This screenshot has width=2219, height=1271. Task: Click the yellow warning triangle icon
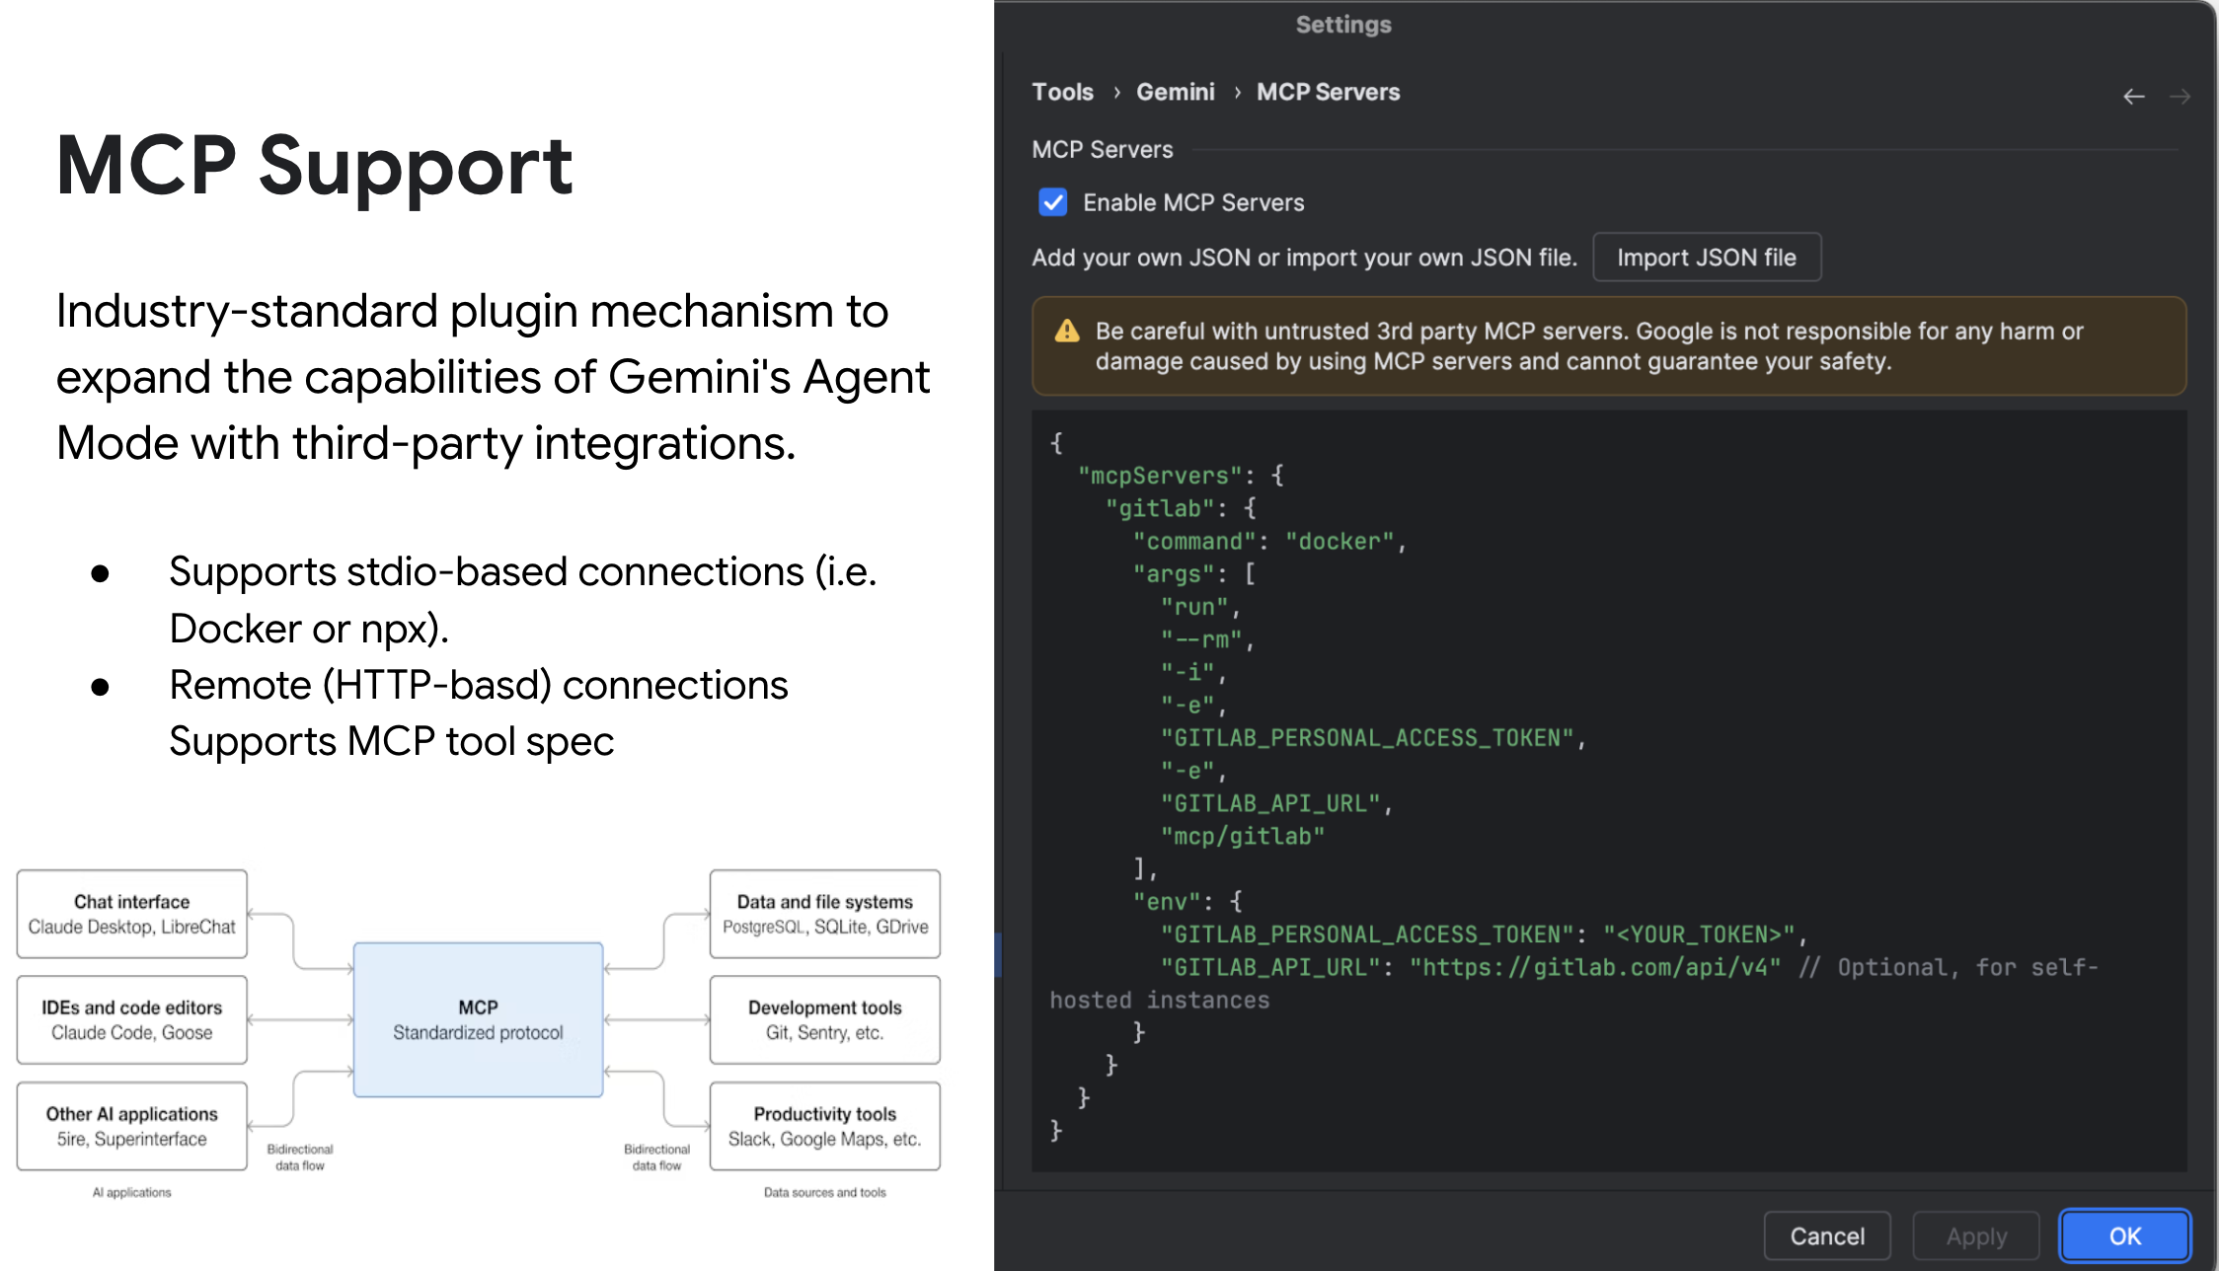click(1067, 331)
